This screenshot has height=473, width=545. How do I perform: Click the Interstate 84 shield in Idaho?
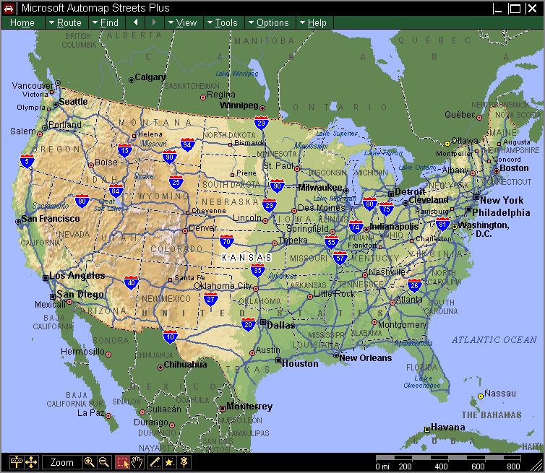click(116, 191)
